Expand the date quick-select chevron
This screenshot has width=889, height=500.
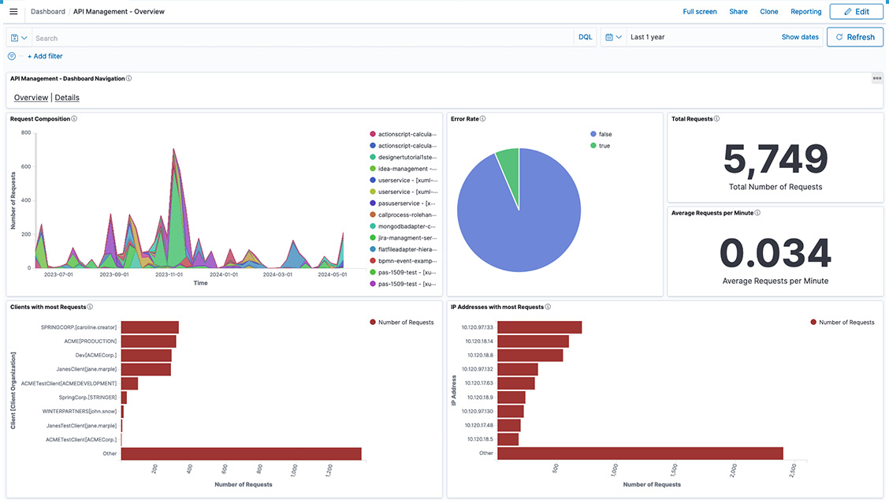pyautogui.click(x=617, y=36)
